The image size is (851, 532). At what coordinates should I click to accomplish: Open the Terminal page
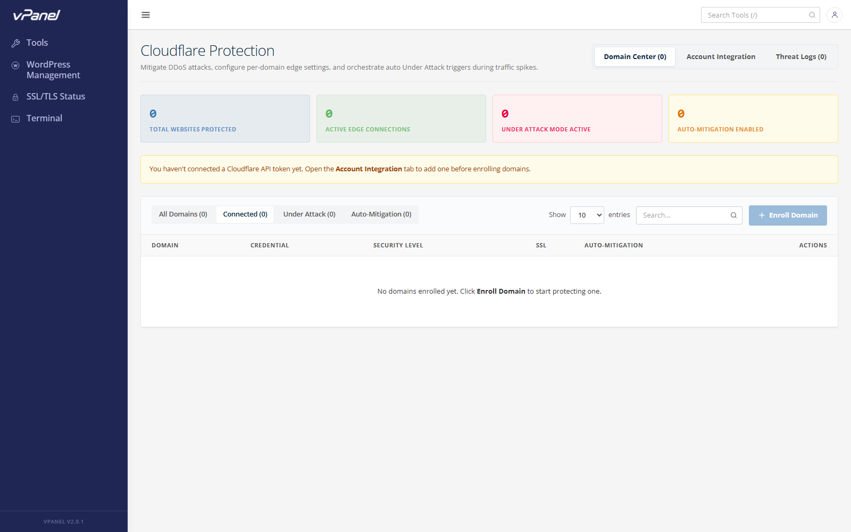44,118
